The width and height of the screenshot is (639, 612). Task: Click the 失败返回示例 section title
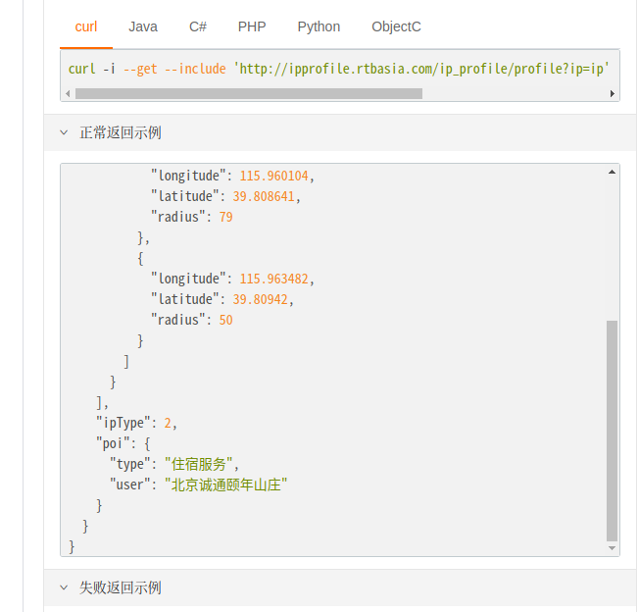coord(121,587)
